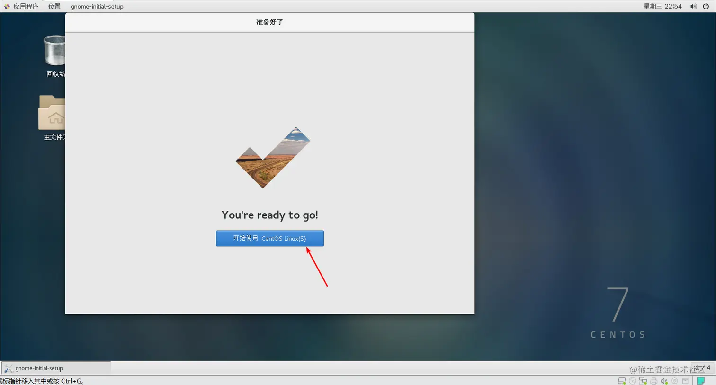Click the teal message log note icon
Image resolution: width=716 pixels, height=385 pixels.
[701, 381]
